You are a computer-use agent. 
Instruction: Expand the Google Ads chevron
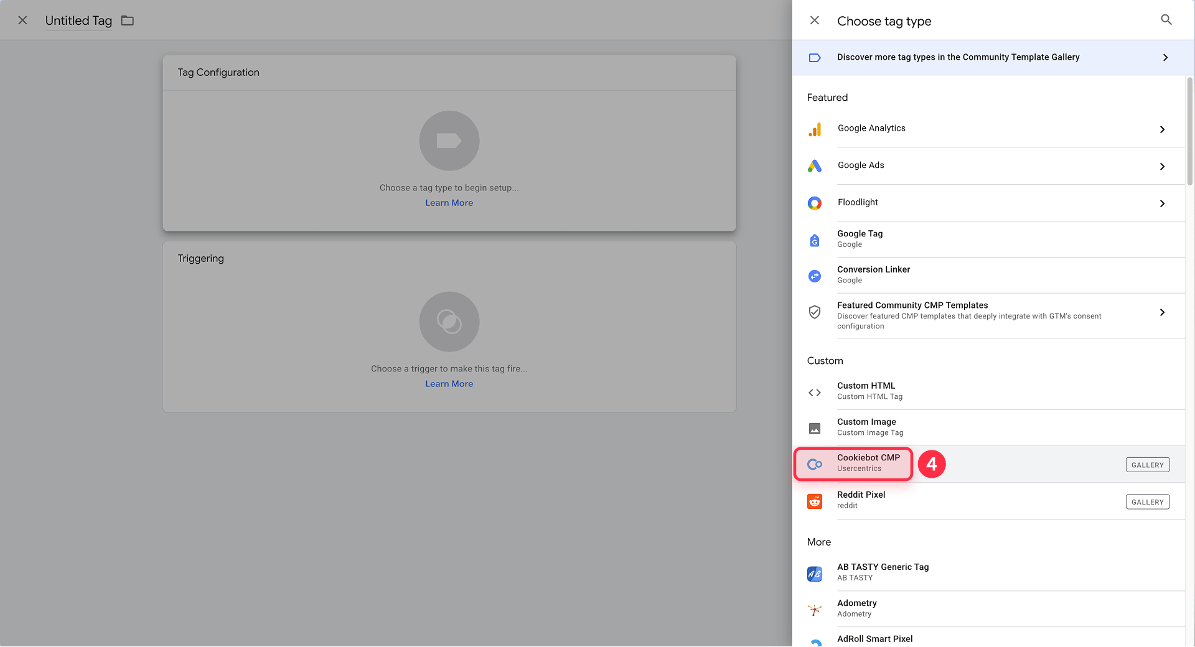[x=1162, y=166]
